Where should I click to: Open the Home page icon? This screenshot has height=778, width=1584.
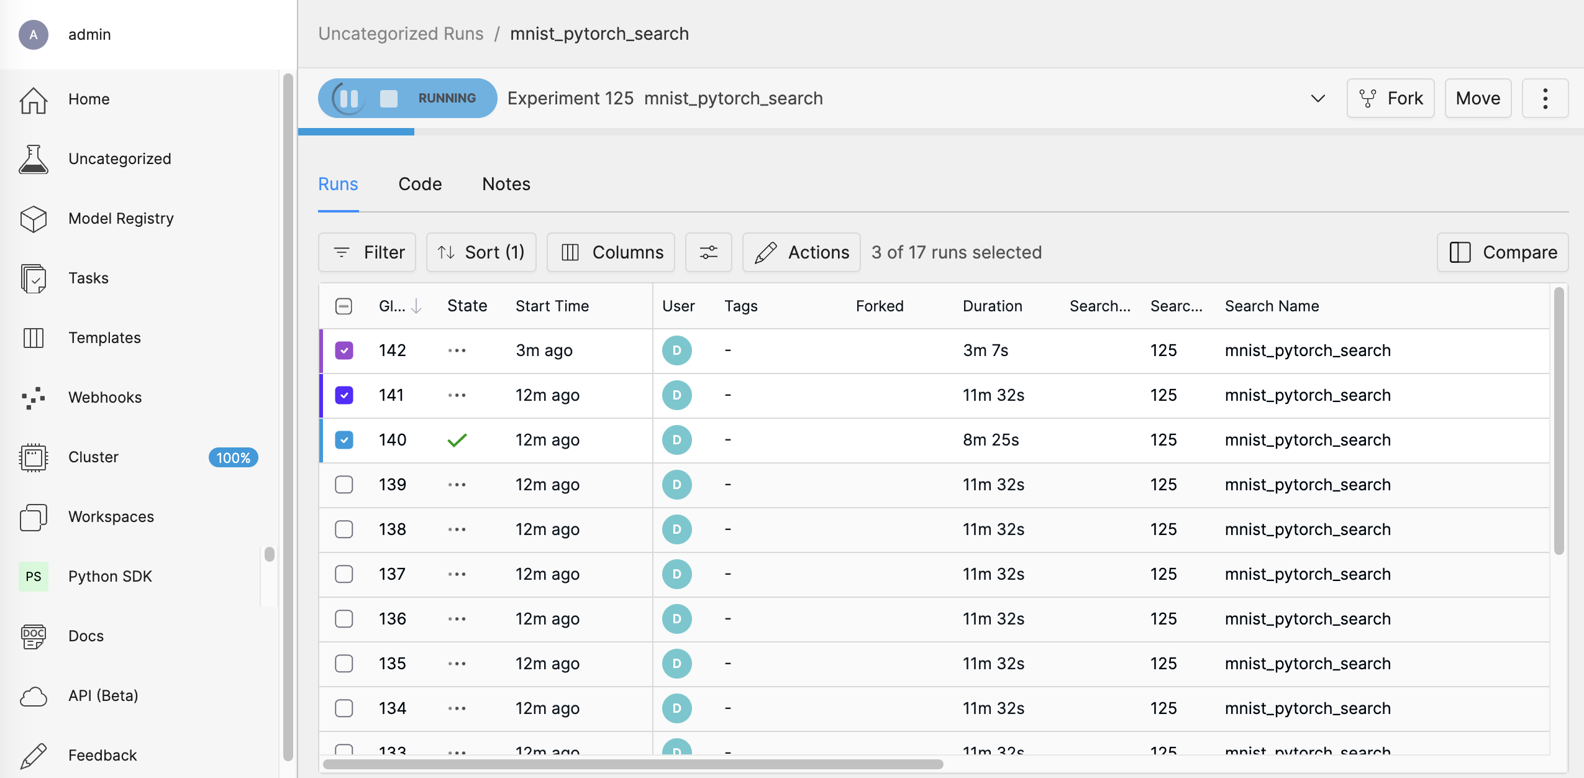pos(34,99)
